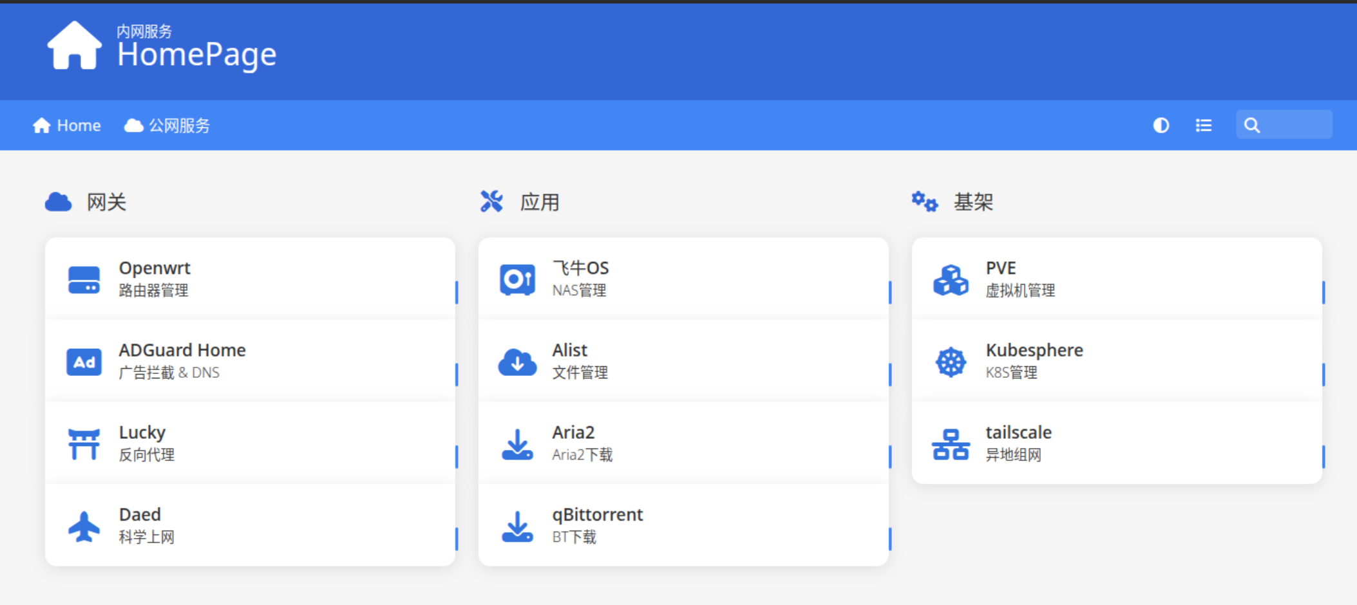The width and height of the screenshot is (1357, 605).
Task: Click the 内网服务 subtitle text
Action: (x=144, y=31)
